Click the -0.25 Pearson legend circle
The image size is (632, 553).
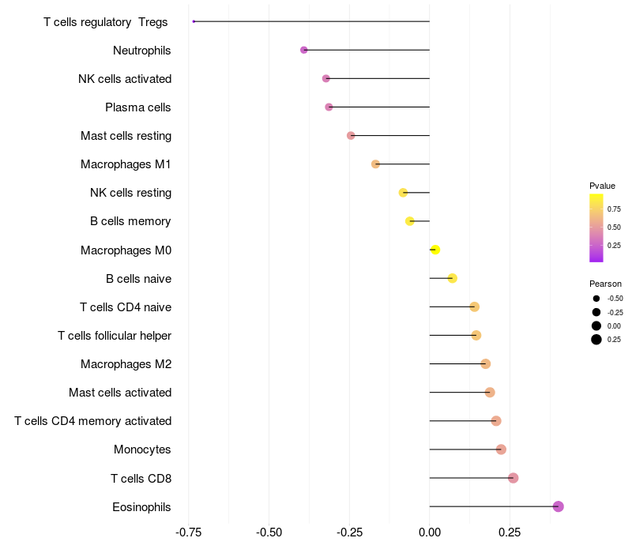(x=596, y=312)
